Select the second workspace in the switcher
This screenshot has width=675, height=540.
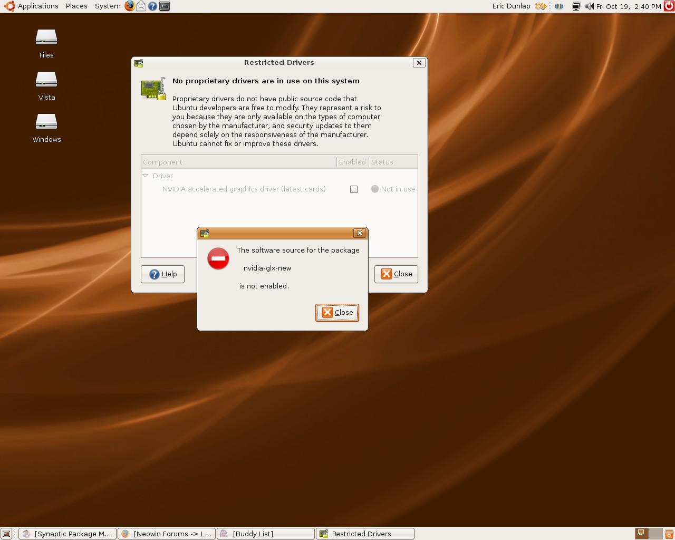point(655,534)
